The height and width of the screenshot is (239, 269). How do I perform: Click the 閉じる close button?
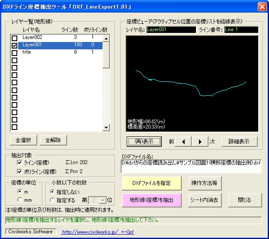coord(245,200)
